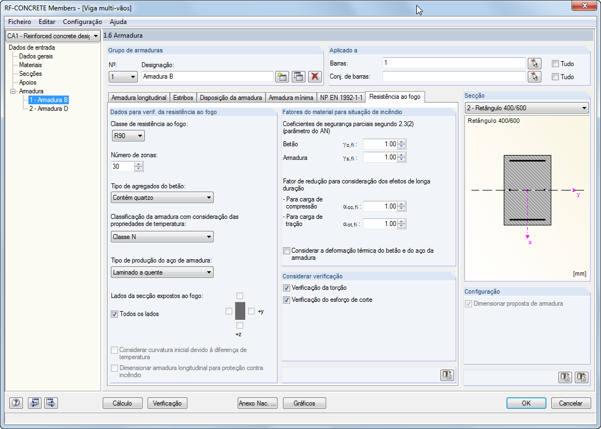The width and height of the screenshot is (601, 429).
Task: Click the Cancelar button
Action: 571,403
